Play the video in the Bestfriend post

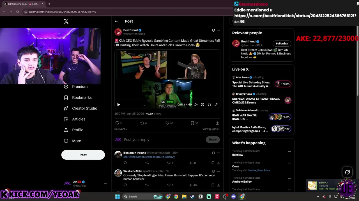click(x=118, y=105)
